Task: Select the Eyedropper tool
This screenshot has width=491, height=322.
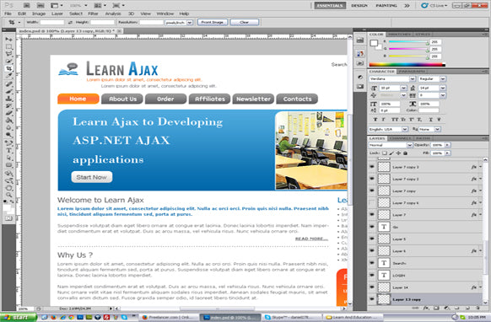Action: (8, 76)
